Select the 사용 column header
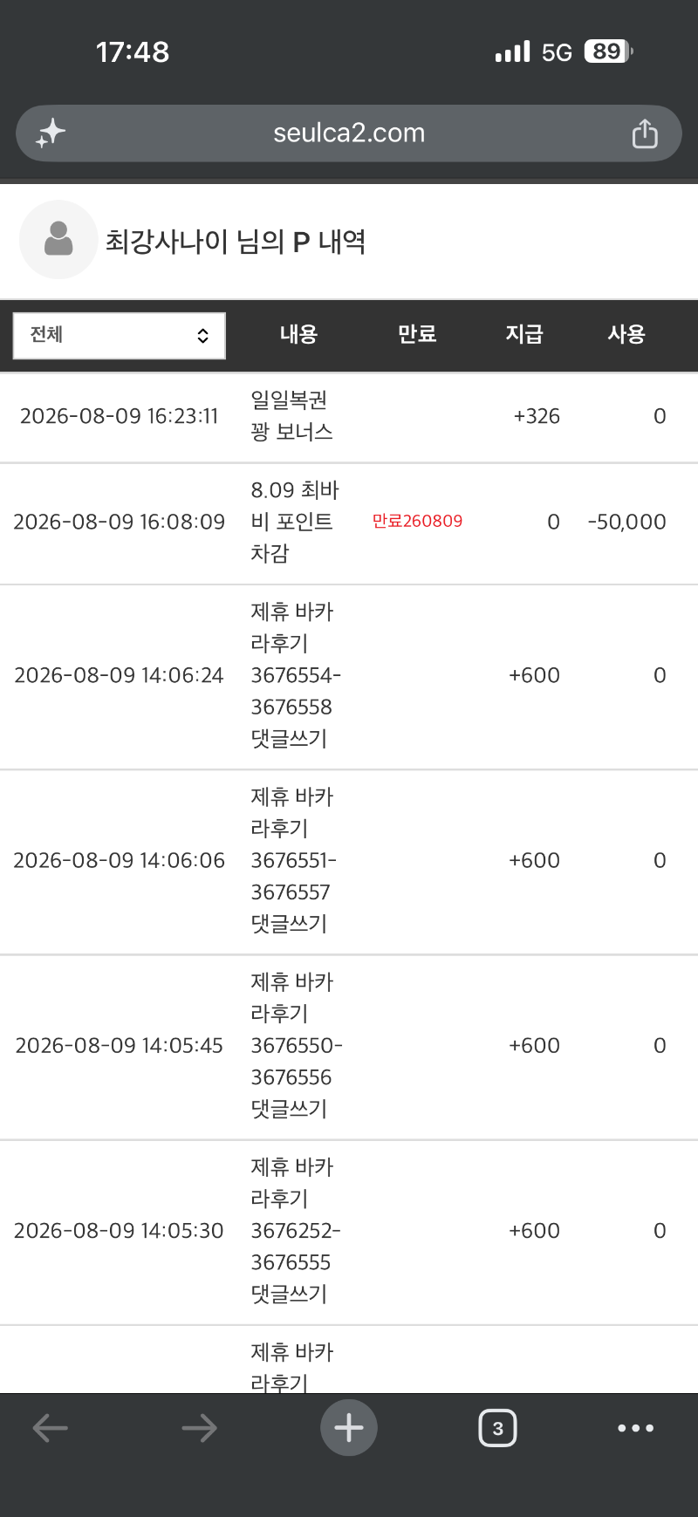 [626, 334]
